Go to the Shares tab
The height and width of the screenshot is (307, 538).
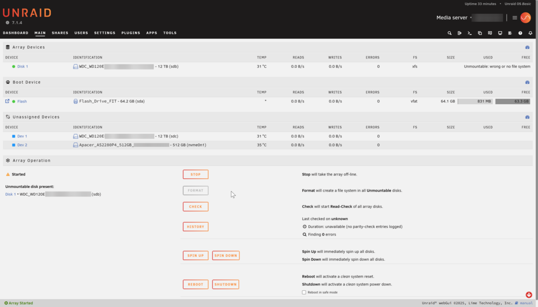60,33
